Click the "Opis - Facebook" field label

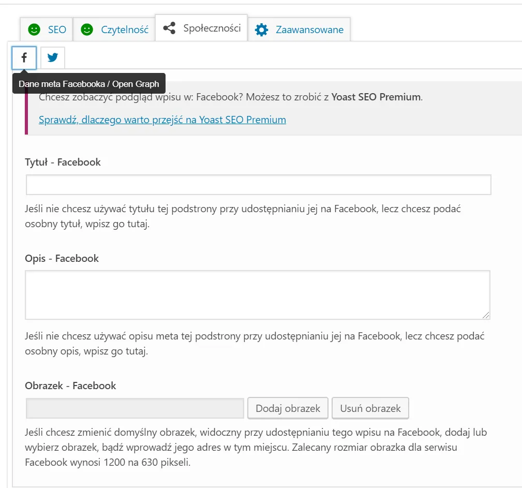(x=62, y=258)
